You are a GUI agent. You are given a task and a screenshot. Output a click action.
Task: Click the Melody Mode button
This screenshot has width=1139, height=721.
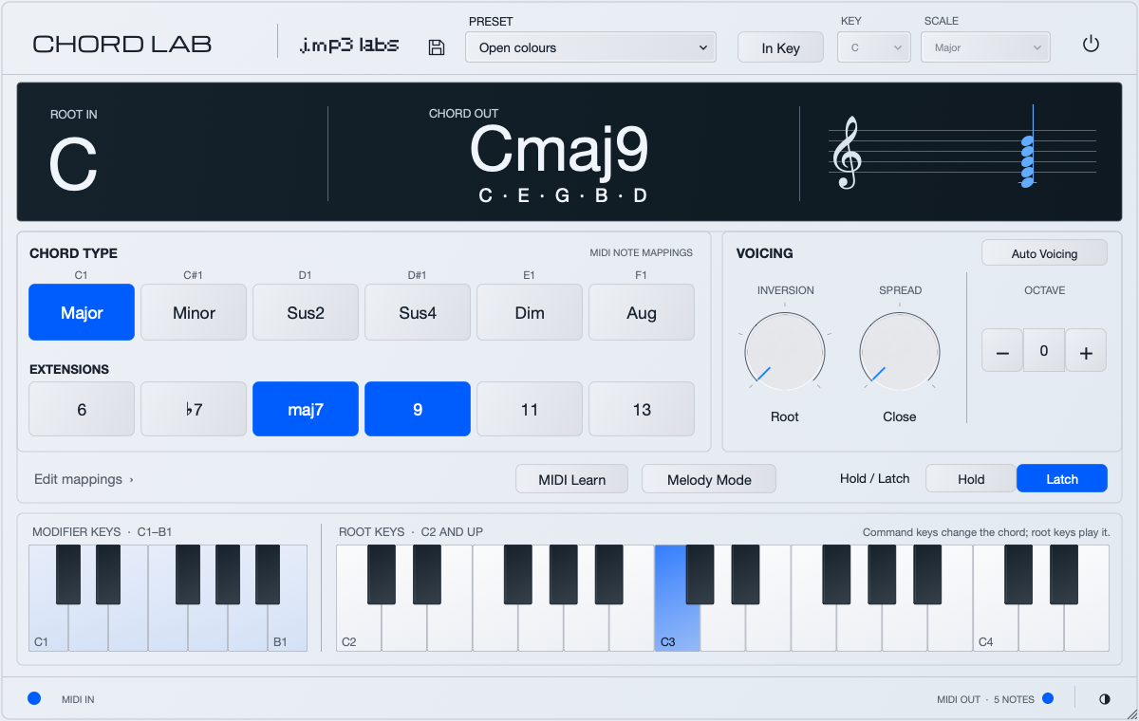pyautogui.click(x=709, y=479)
